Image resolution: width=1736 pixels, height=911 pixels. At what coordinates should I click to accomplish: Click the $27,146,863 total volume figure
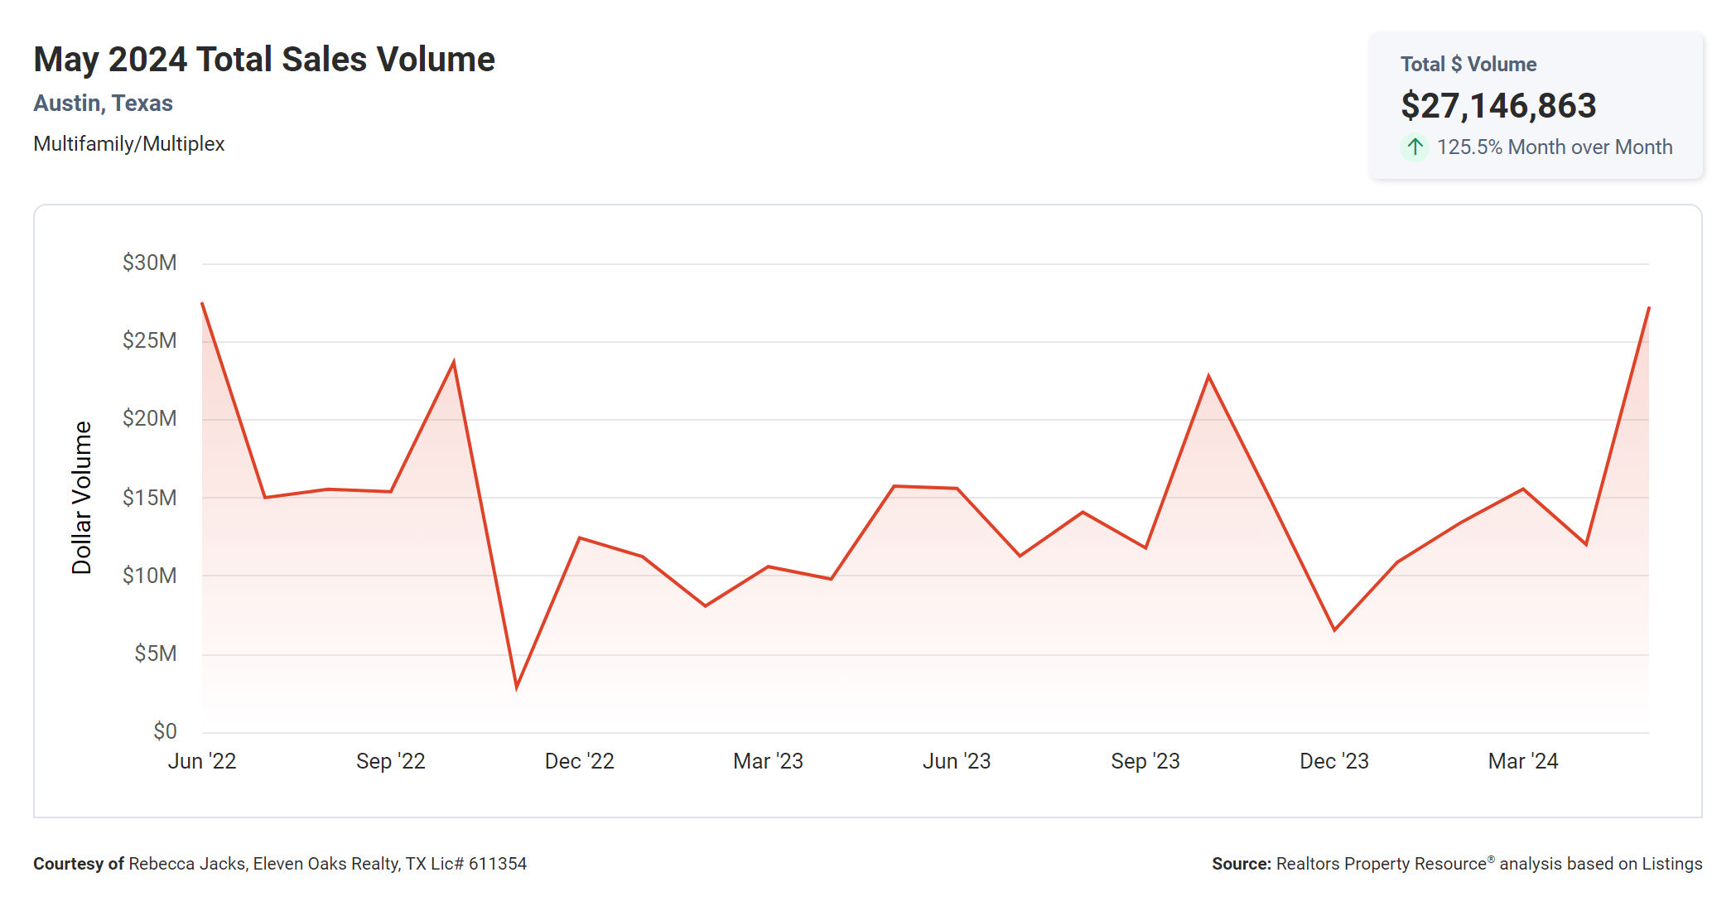click(x=1497, y=106)
